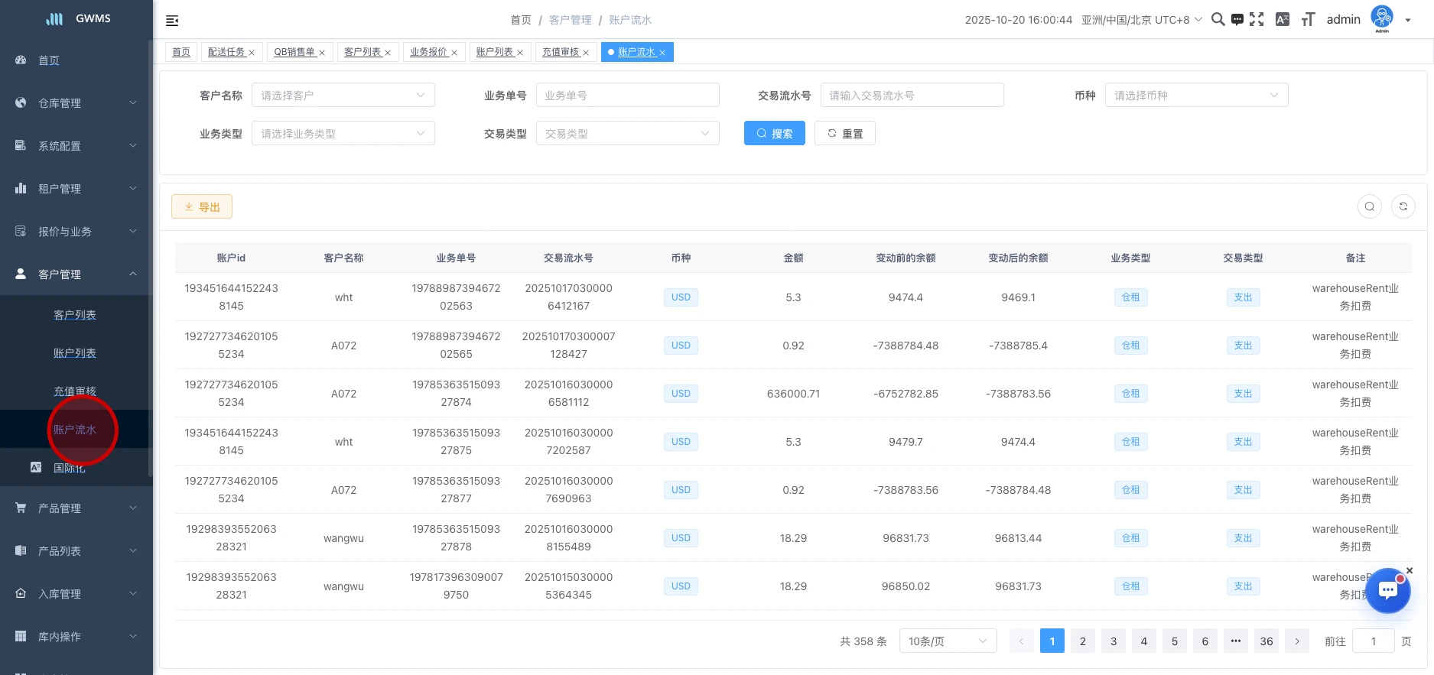Click the refresh table round icon

pos(1403,206)
